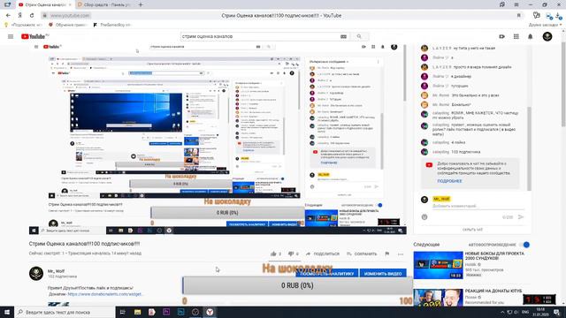Click СКРЫТЬ ЧАТ to hide chat

click(x=472, y=230)
